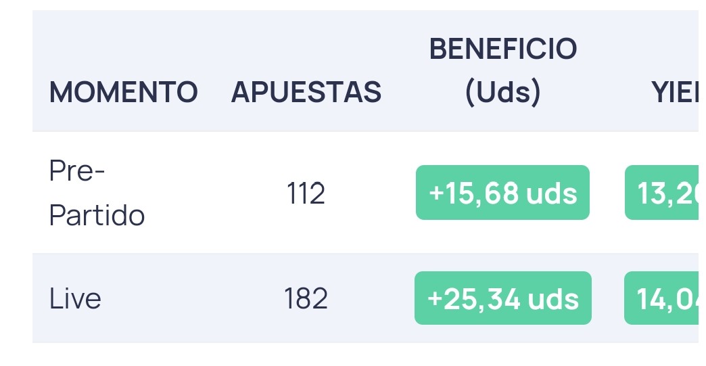Open the green +25,34 uds badge
Screen dimensions: 706x366
pos(503,298)
